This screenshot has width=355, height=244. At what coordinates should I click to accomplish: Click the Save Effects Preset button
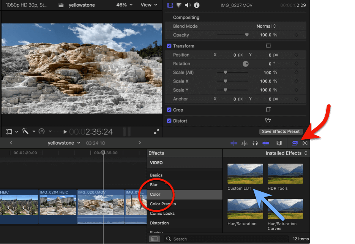pyautogui.click(x=280, y=132)
